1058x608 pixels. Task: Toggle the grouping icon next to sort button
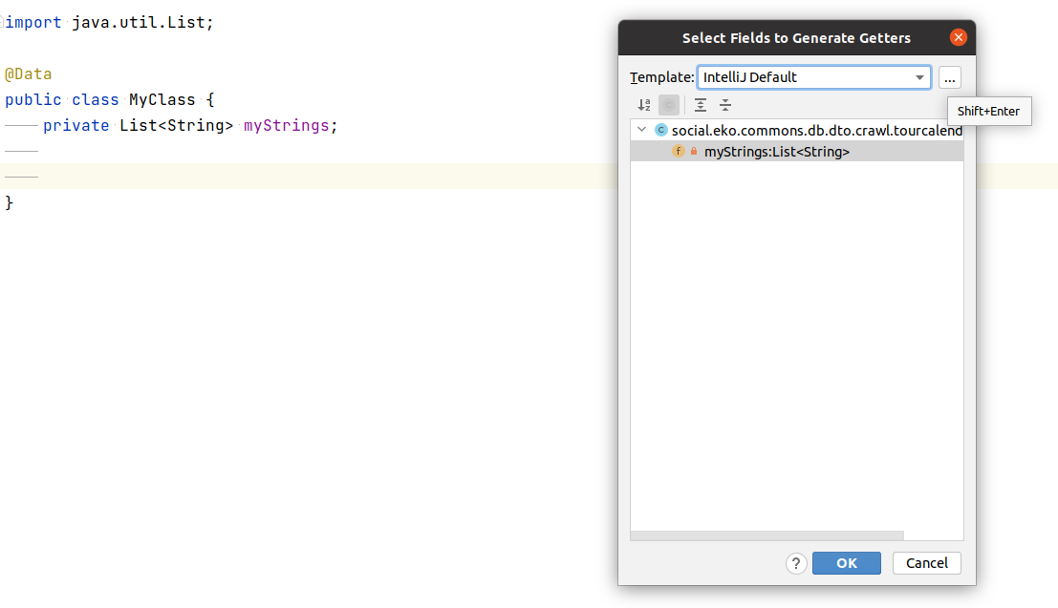pos(669,105)
